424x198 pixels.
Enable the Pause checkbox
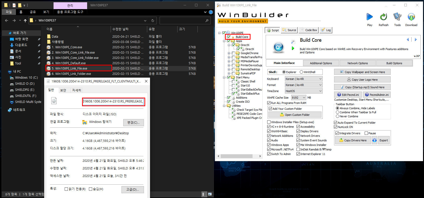tap(366, 133)
